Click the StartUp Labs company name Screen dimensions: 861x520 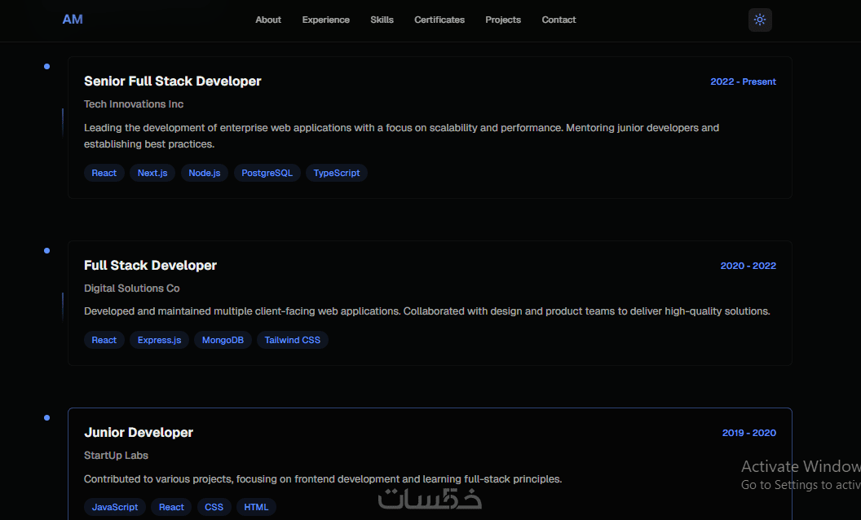coord(116,456)
